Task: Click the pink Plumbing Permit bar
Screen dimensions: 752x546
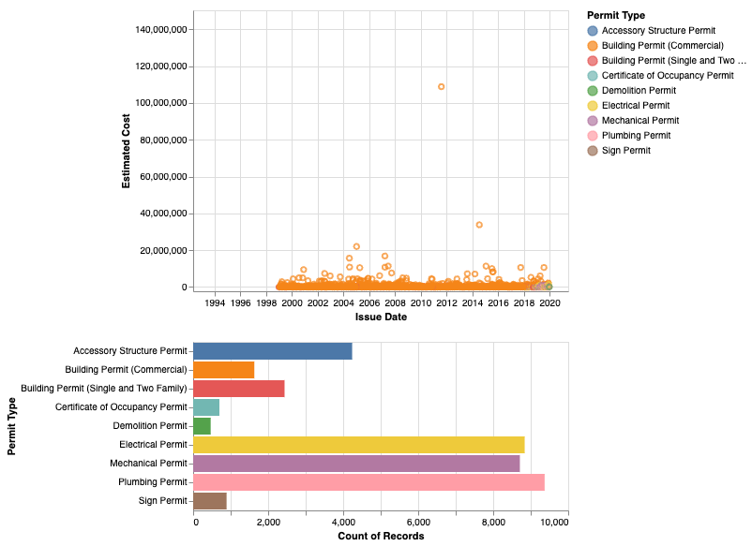Action: click(368, 482)
